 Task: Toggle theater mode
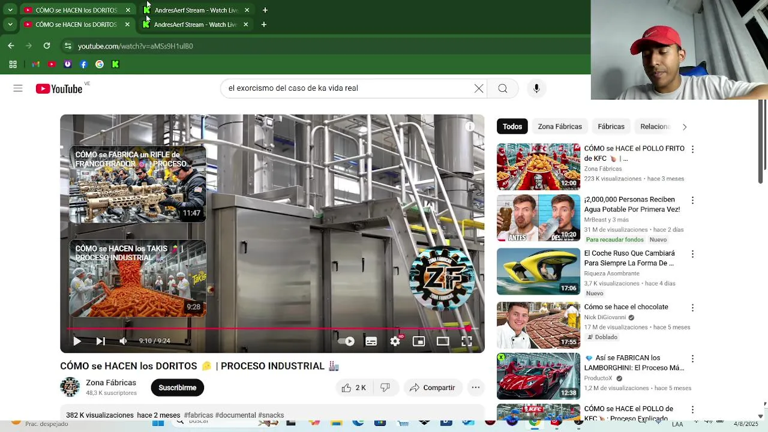point(443,341)
